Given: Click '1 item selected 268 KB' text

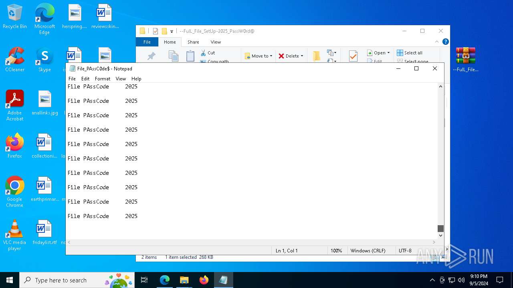Looking at the screenshot, I should (189, 257).
